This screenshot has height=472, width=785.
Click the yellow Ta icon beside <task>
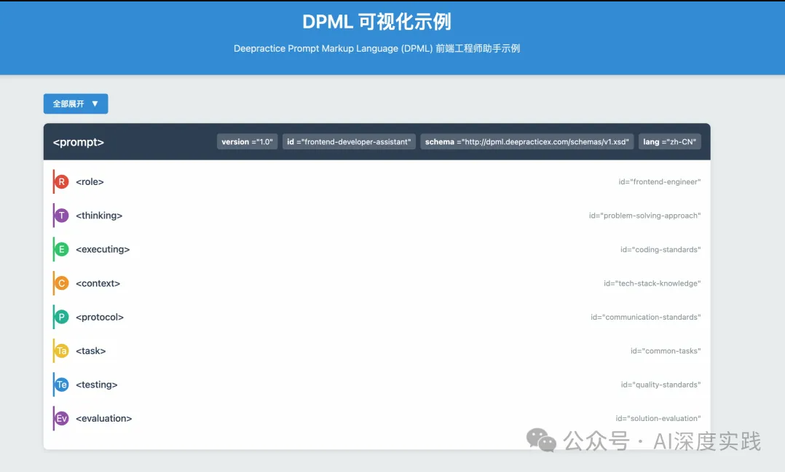(x=61, y=350)
